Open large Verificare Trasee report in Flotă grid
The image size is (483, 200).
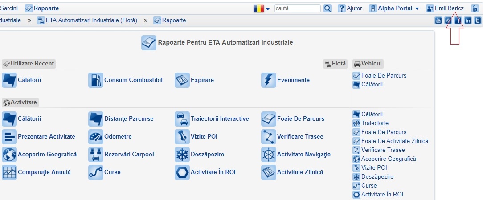click(292, 137)
